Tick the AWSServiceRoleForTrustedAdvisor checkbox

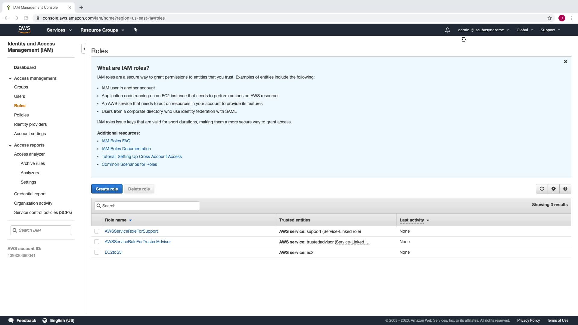click(97, 242)
